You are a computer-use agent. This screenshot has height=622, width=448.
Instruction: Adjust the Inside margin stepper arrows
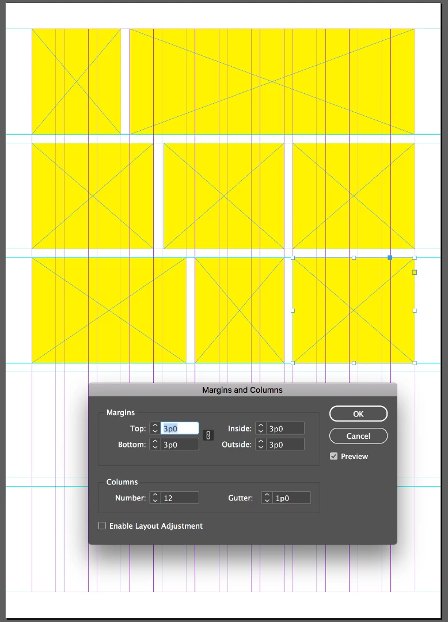point(260,428)
